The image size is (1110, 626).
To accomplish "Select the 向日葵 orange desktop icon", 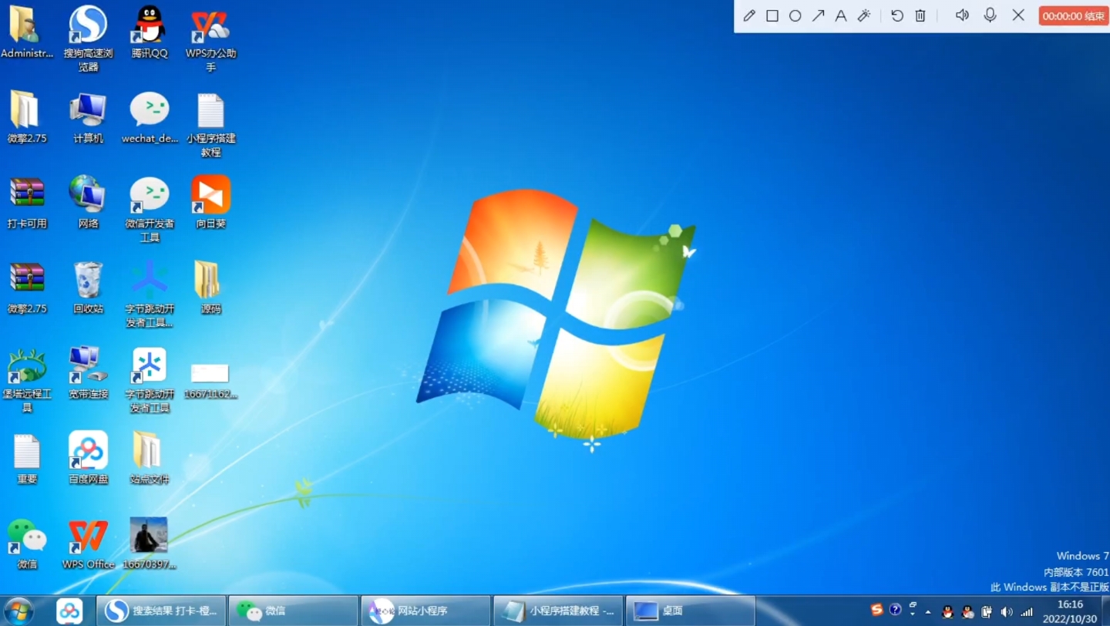I will point(210,203).
